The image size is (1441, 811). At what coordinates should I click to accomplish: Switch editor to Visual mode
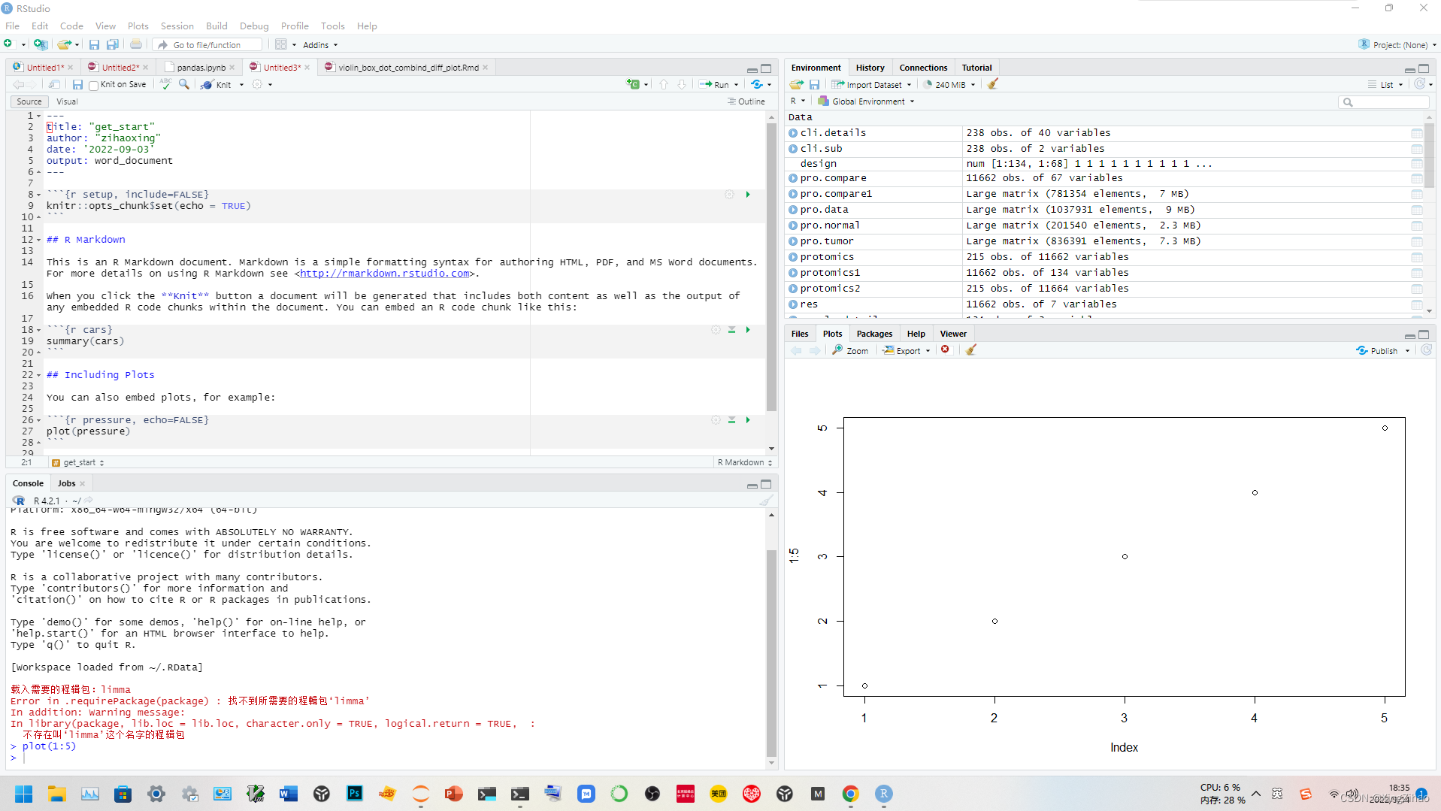pos(67,101)
